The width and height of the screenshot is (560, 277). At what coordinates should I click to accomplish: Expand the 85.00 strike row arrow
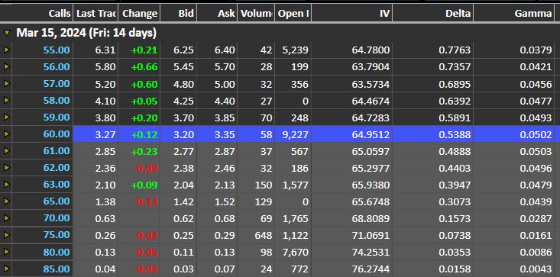coord(6,269)
